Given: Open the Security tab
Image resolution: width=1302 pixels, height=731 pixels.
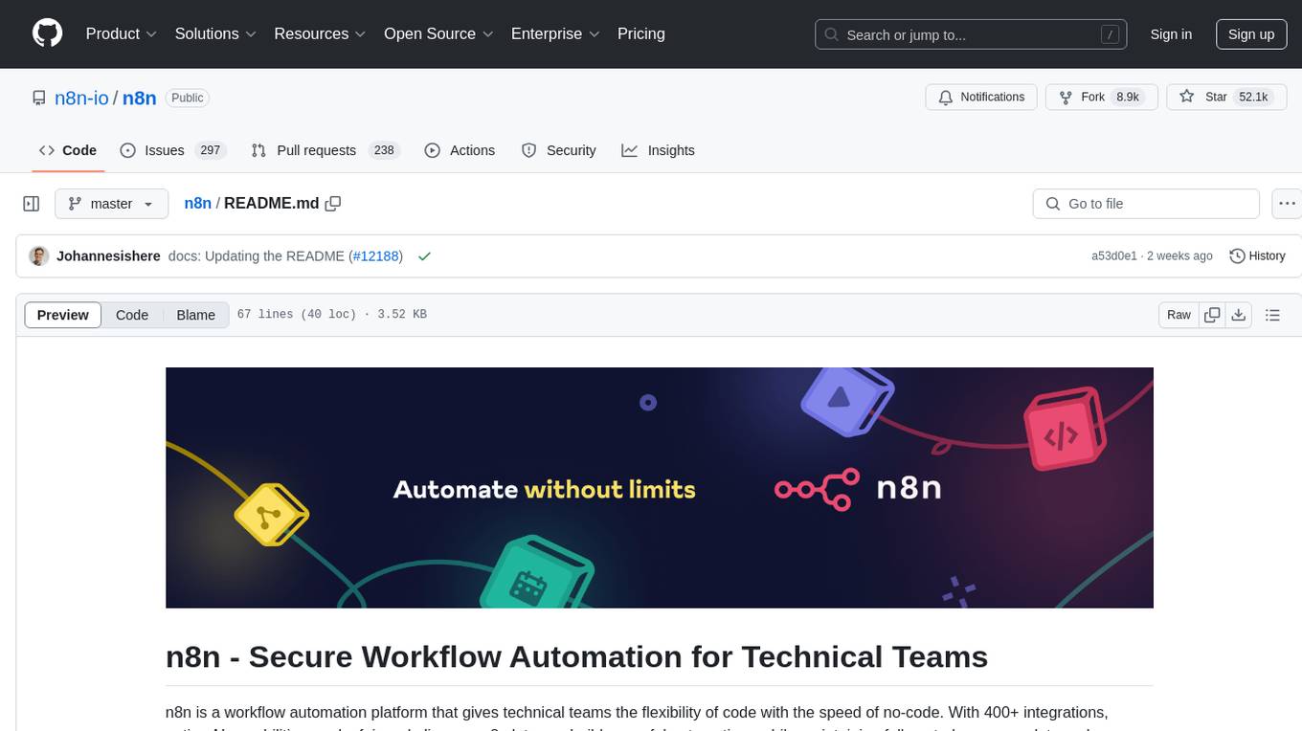Looking at the screenshot, I should pyautogui.click(x=558, y=150).
